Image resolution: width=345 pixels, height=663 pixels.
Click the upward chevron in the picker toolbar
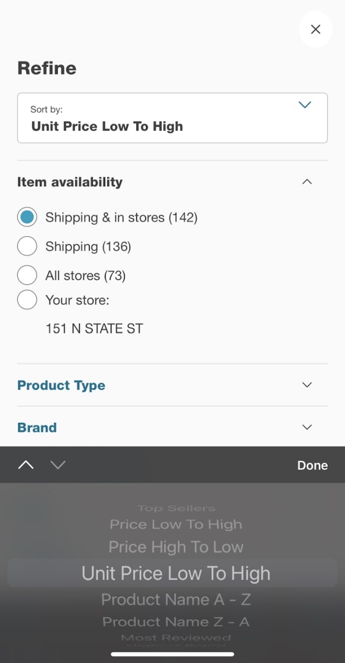[25, 465]
